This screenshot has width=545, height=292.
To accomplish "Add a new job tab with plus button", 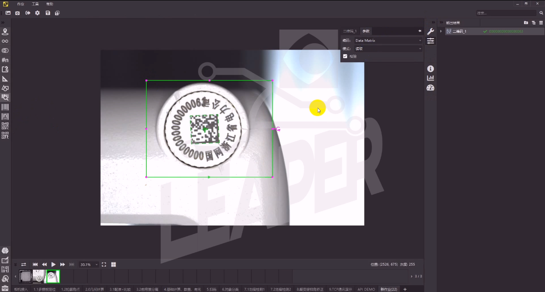I will tap(405, 289).
